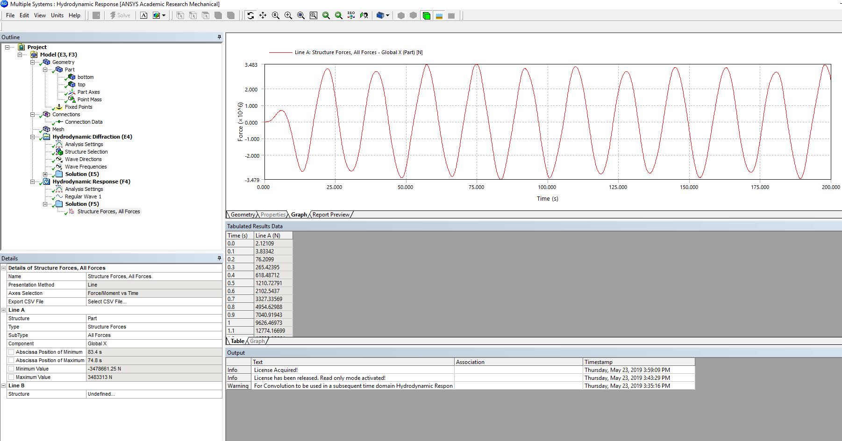The height and width of the screenshot is (441, 842).
Task: Open the Units menu
Action: coord(57,15)
